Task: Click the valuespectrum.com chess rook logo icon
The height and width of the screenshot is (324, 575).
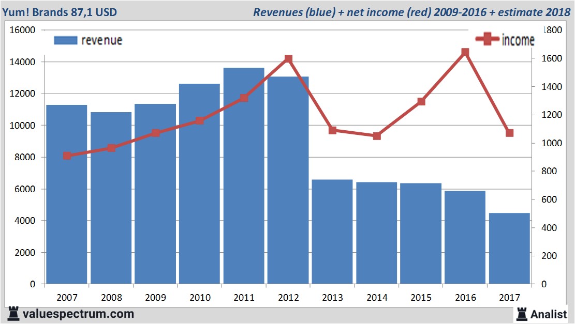Action: (x=13, y=314)
